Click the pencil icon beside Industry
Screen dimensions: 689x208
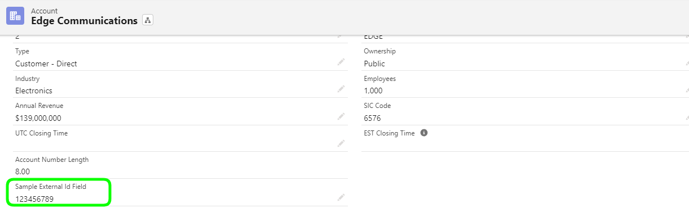pos(341,89)
